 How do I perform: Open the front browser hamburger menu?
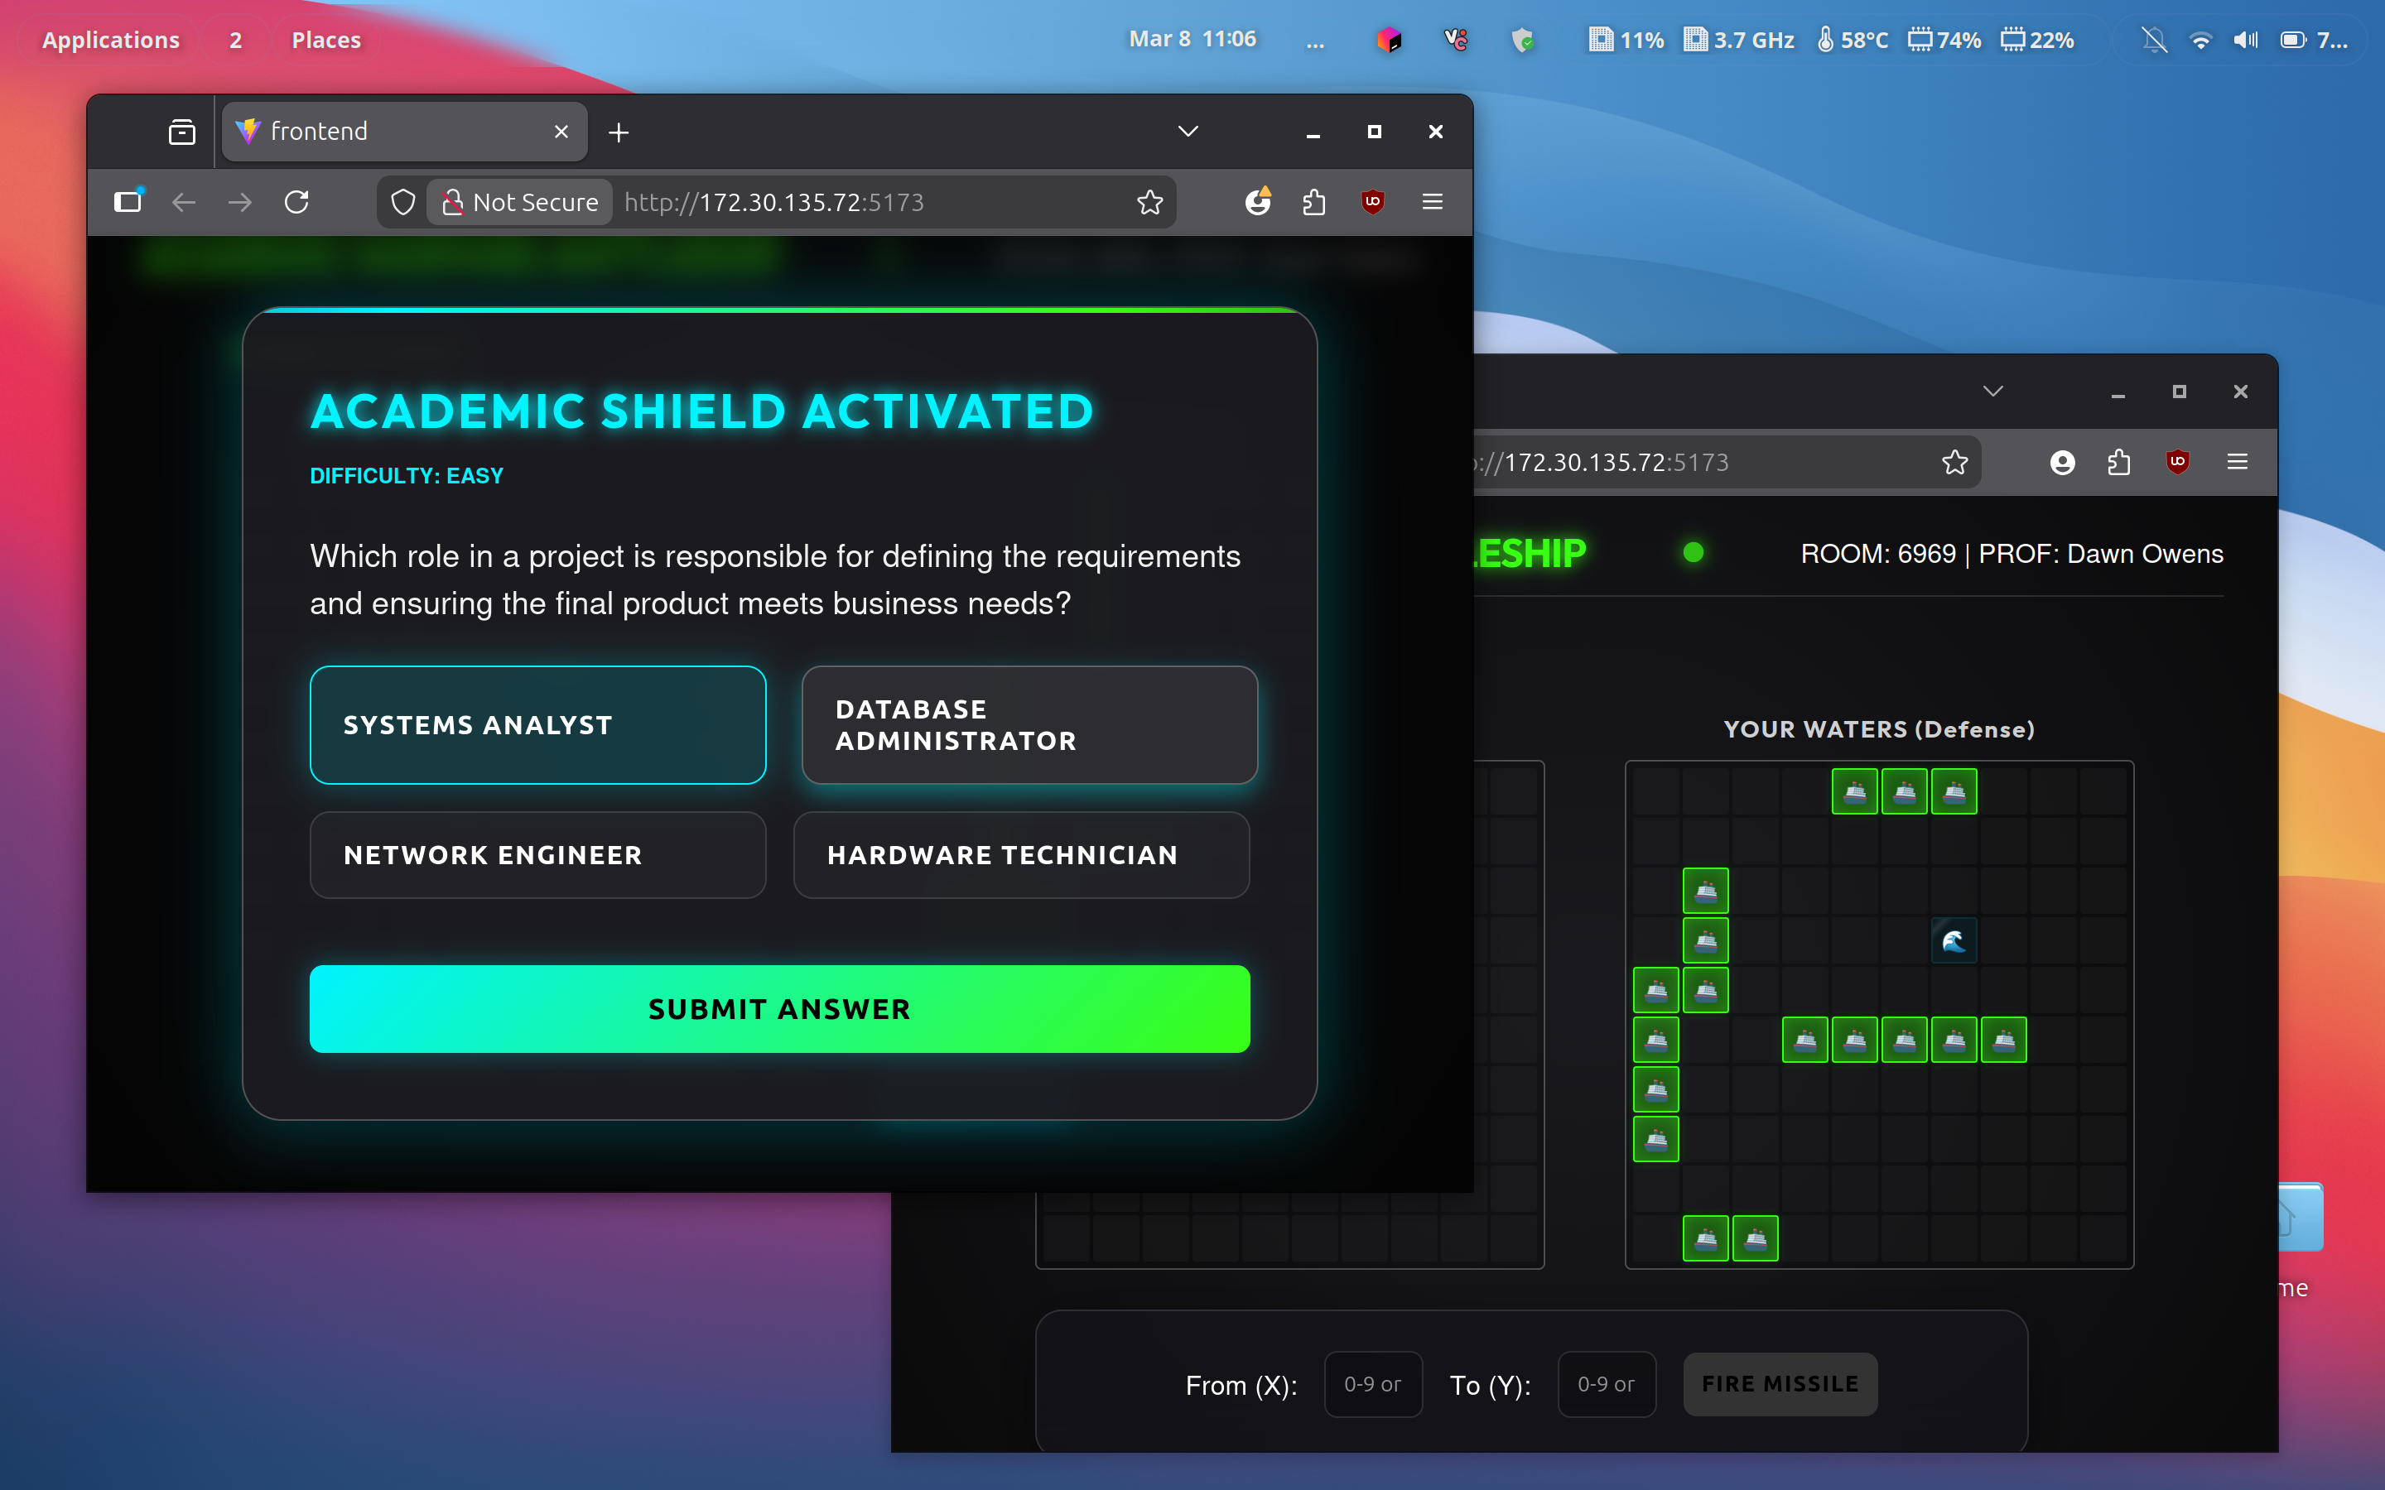click(1432, 202)
